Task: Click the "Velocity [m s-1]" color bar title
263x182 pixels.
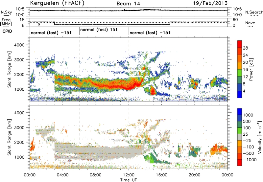Action: pos(259,137)
